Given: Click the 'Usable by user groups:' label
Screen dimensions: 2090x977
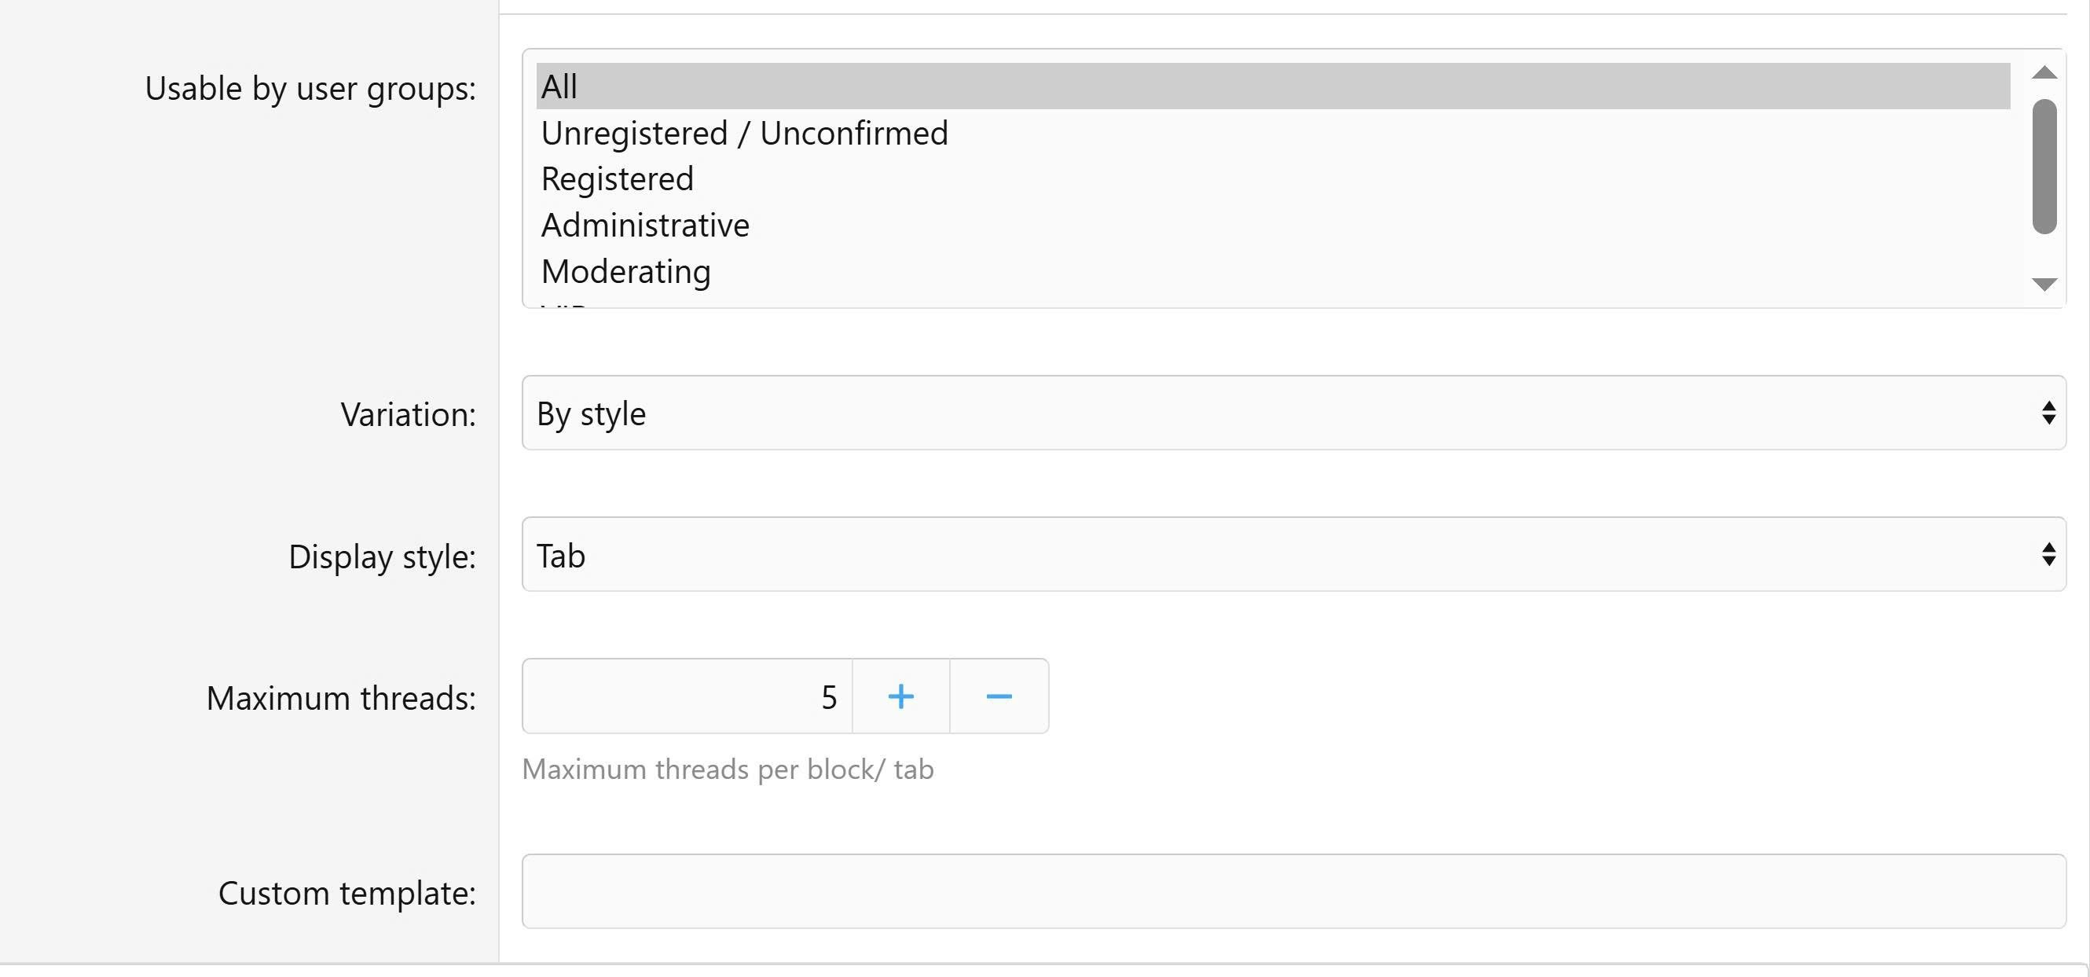Looking at the screenshot, I should point(310,89).
